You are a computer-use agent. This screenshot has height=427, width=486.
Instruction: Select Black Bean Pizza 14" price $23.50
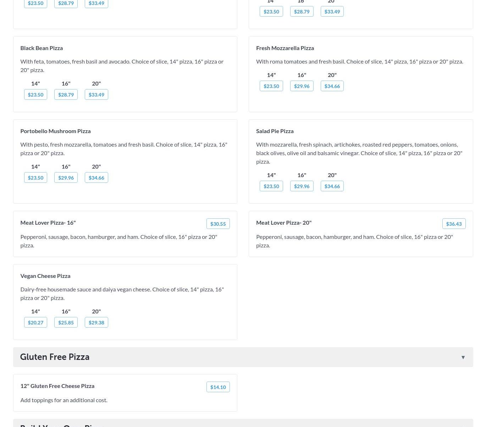pos(35,94)
